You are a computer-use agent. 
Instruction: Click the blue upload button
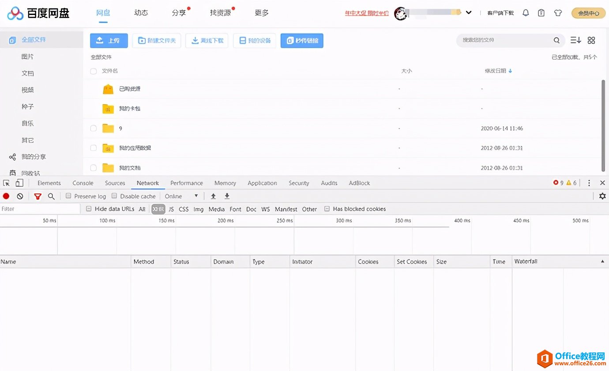(x=109, y=41)
